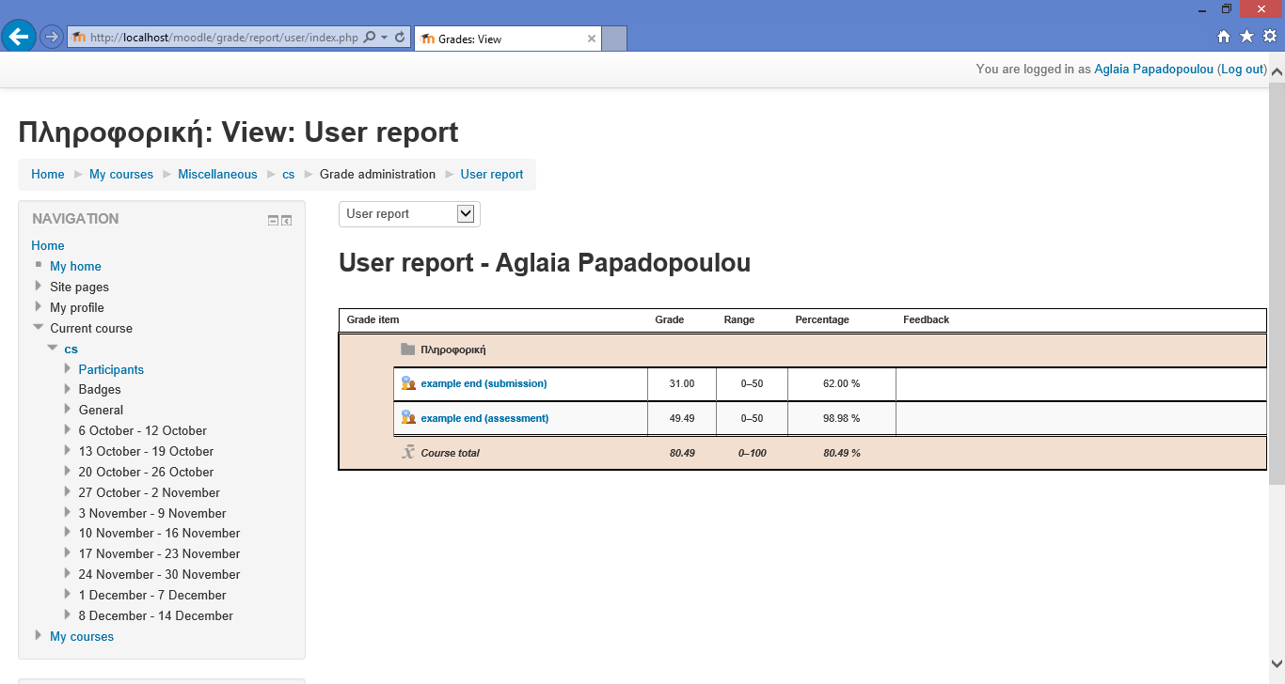Open the User report dropdown
Image resolution: width=1285 pixels, height=684 pixels.
(x=409, y=213)
